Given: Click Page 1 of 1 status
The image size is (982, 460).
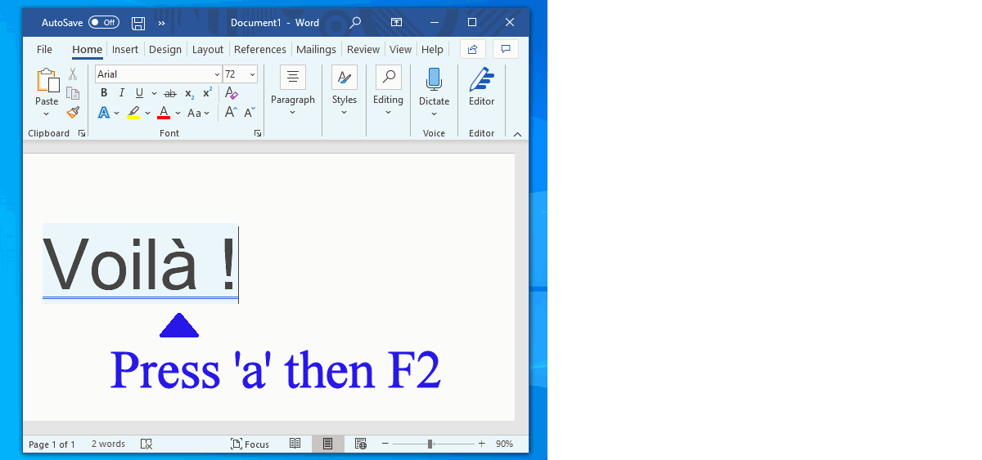Looking at the screenshot, I should coord(52,444).
